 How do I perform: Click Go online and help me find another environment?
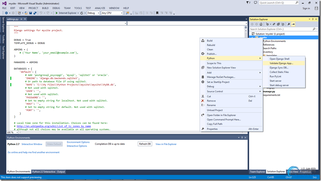[33, 152]
